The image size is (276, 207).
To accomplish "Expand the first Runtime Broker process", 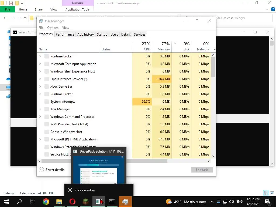I will 40,56.
